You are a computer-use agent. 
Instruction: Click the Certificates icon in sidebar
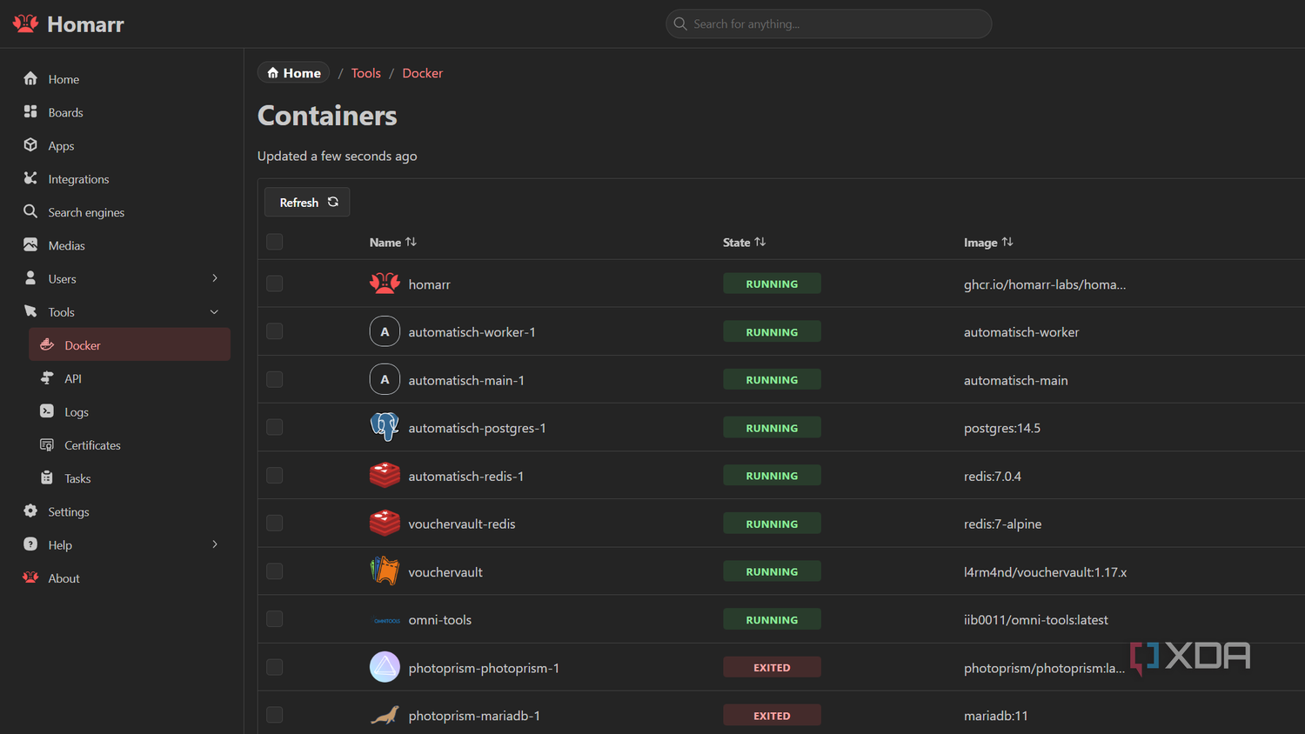47,444
